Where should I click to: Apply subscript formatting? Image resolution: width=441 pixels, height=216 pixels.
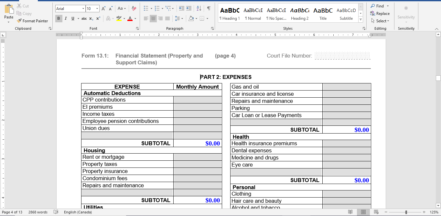91,19
